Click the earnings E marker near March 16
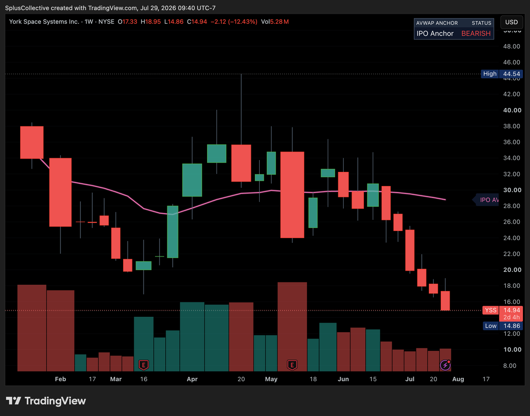 pos(143,365)
